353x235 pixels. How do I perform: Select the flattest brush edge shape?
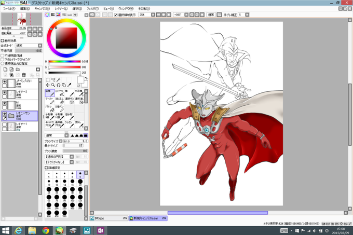point(86,135)
